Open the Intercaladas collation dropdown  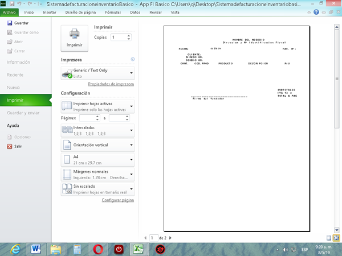97,130
